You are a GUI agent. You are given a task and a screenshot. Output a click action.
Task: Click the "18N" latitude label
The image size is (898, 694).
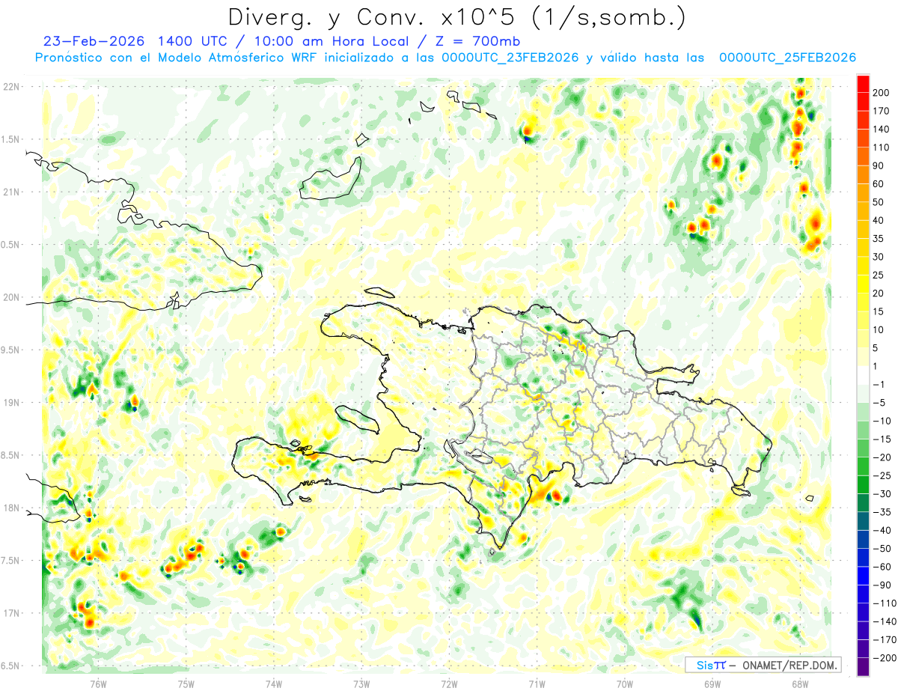11,508
